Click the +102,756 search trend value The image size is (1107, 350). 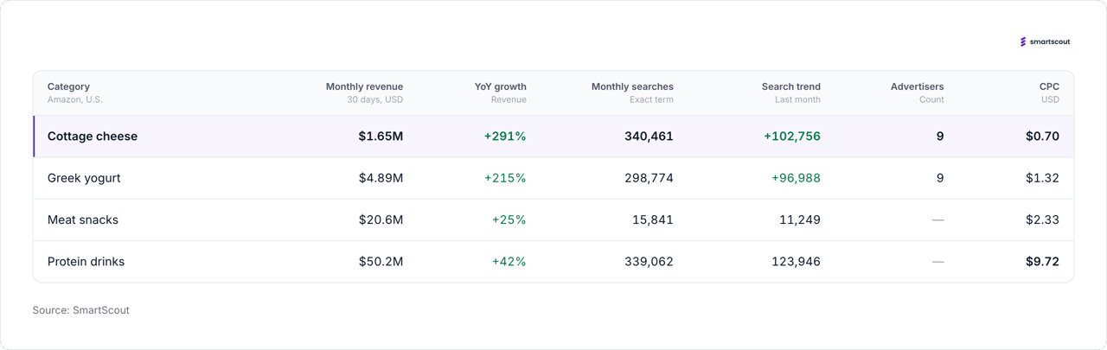[792, 137]
